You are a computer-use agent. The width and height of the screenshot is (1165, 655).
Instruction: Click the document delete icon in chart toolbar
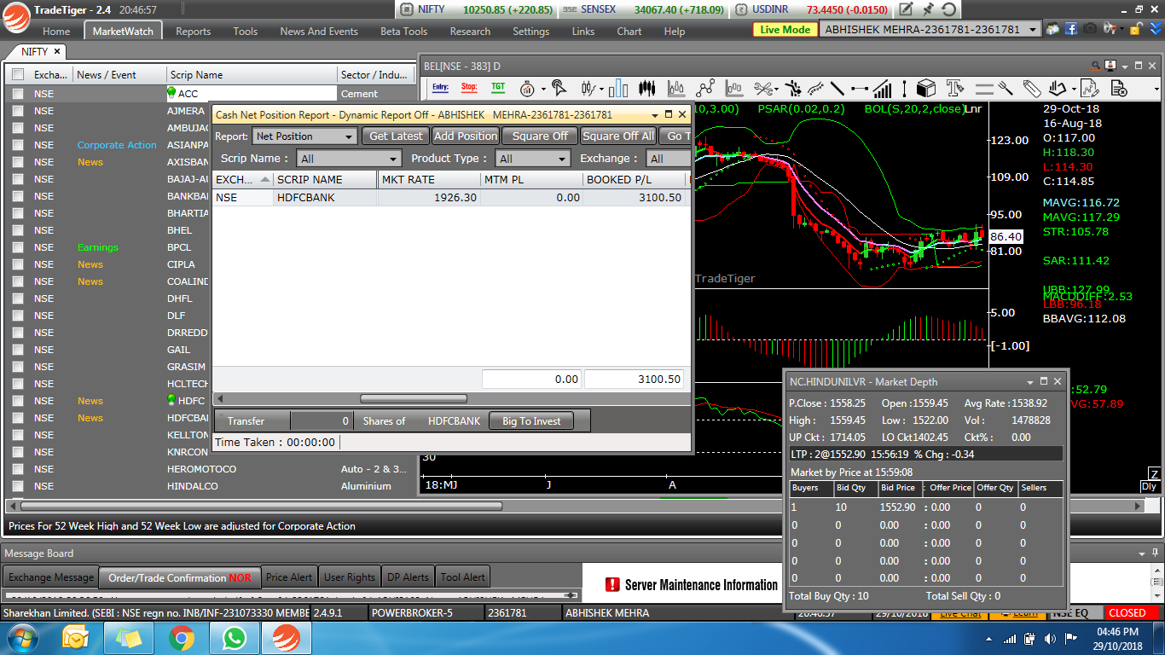(x=1119, y=88)
